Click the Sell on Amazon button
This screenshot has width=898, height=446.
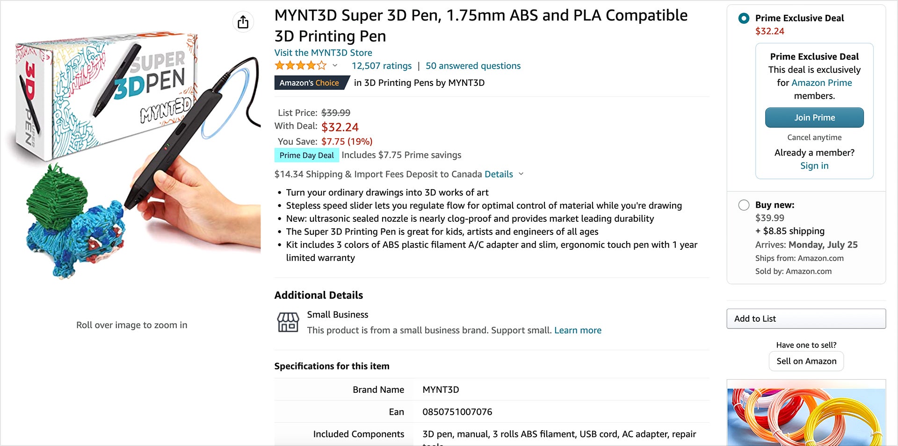806,361
